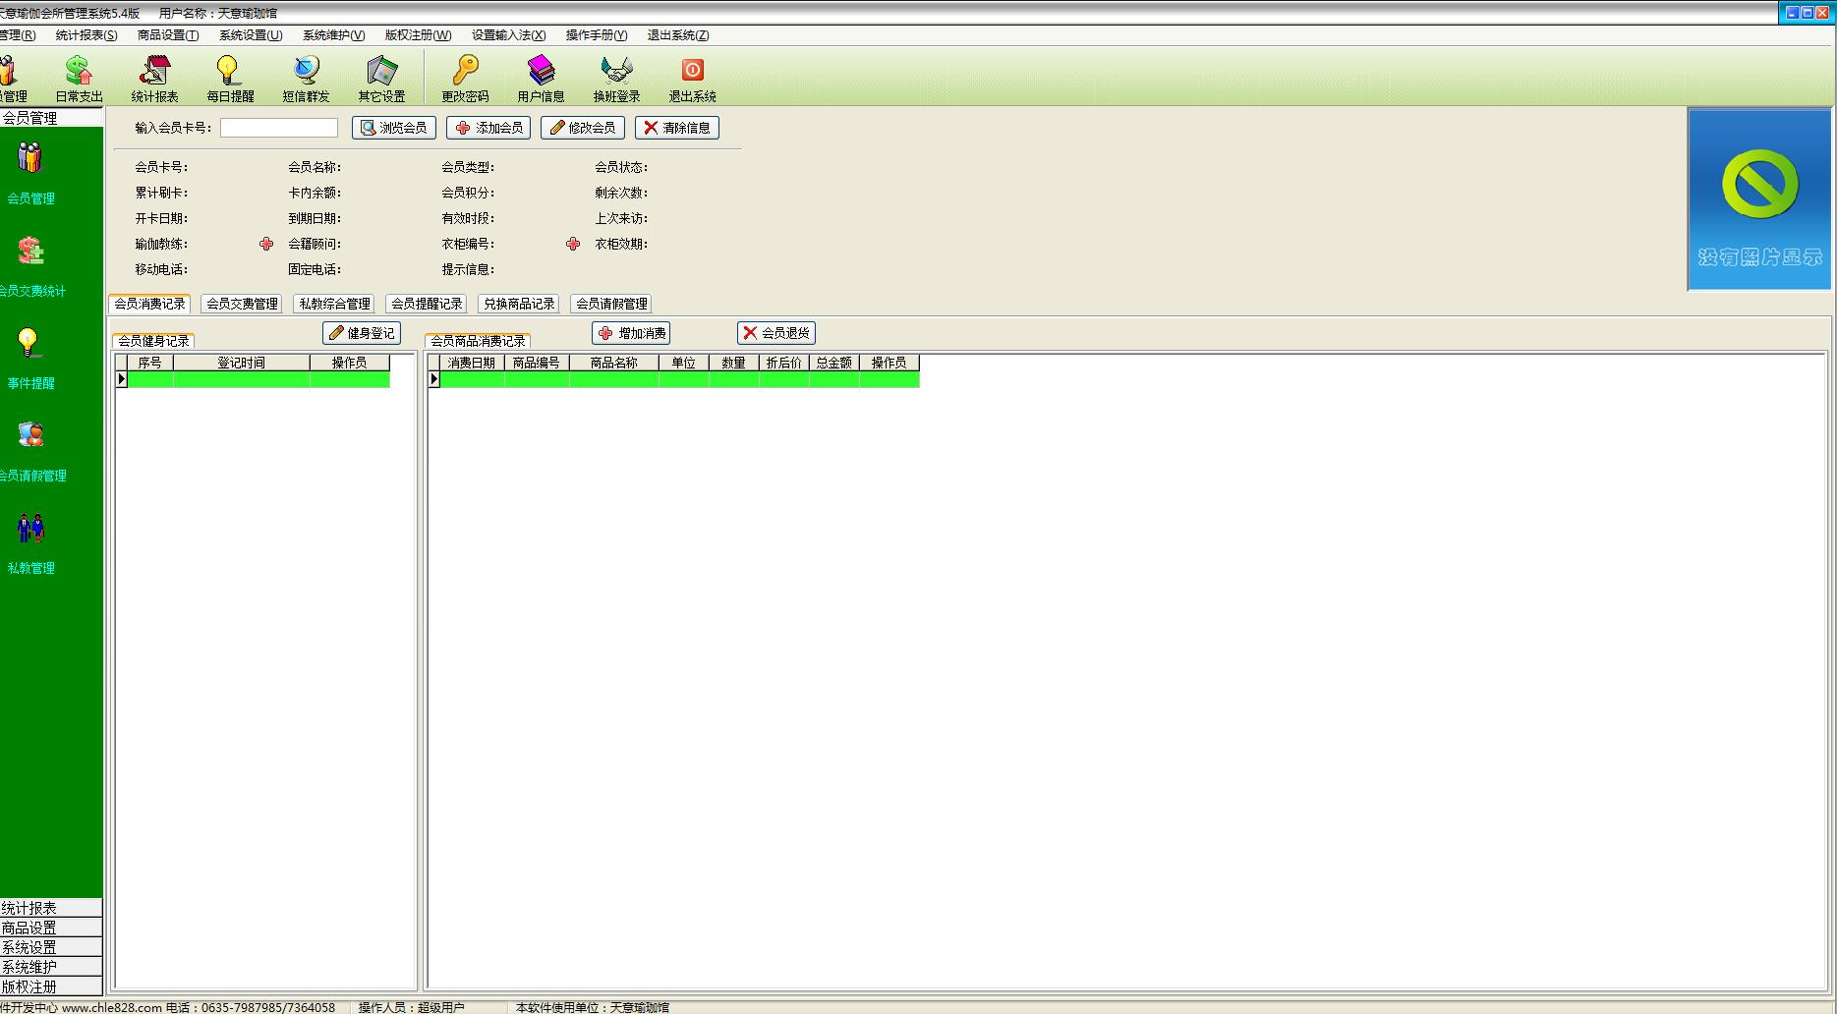Expand the 系统维护 sidebar section
Image resolution: width=1837 pixels, height=1014 pixels.
tap(51, 967)
